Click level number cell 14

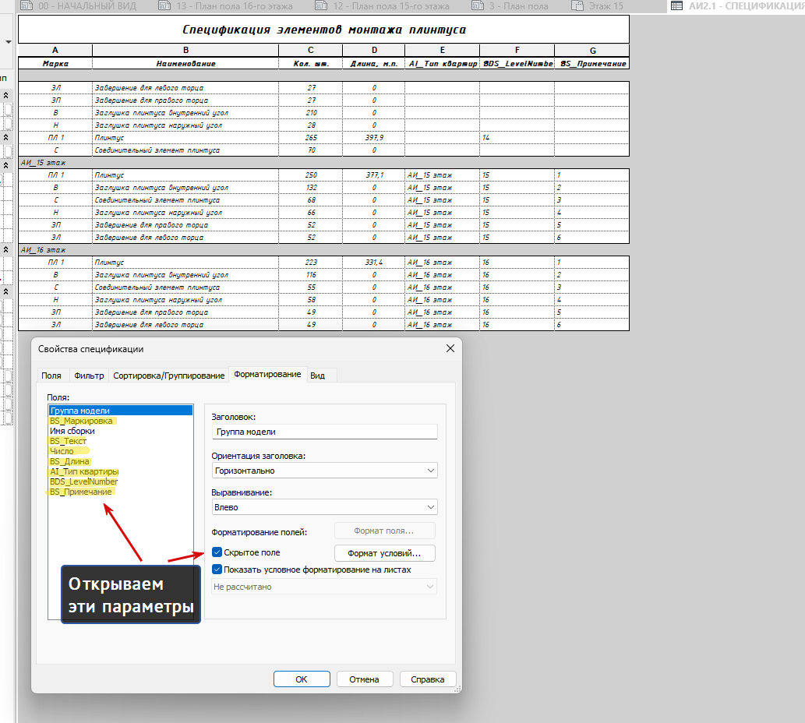[x=517, y=138]
